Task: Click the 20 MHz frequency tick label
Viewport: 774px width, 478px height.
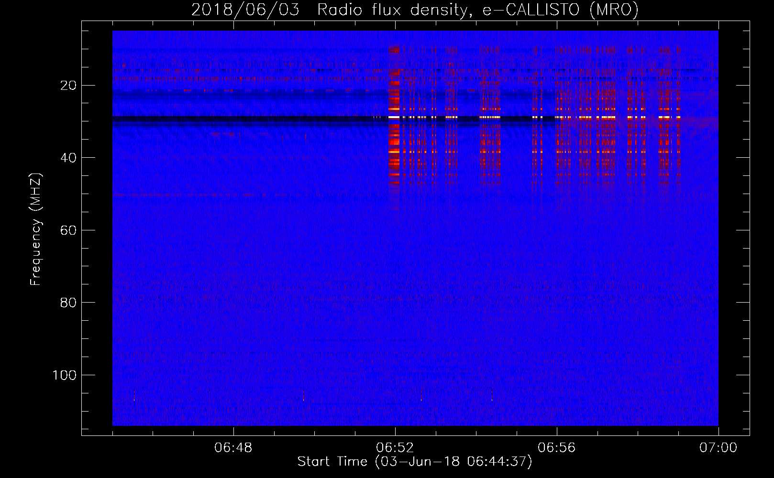Action: coord(68,86)
